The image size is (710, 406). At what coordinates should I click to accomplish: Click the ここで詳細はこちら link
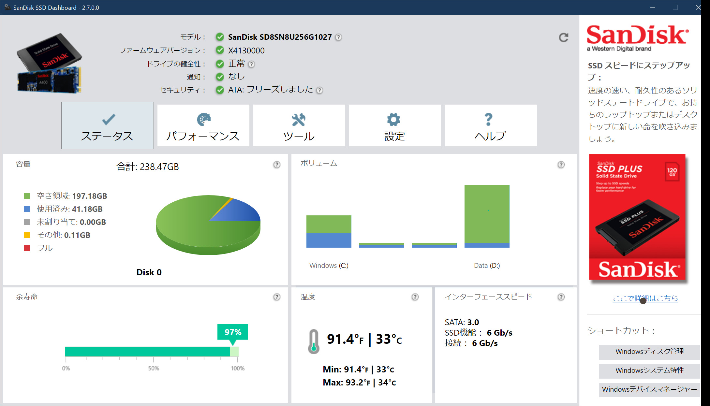(x=645, y=298)
